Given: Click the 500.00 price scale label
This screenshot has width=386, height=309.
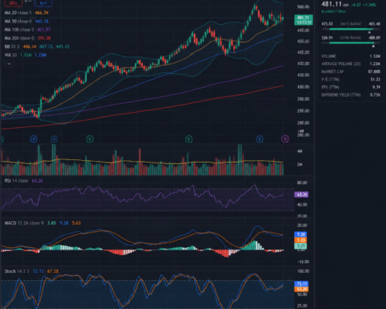Looking at the screenshot, I should pyautogui.click(x=303, y=6).
